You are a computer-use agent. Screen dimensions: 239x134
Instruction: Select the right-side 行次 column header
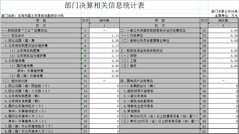204,21
